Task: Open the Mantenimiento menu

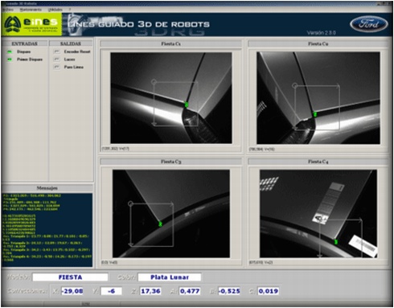Action: coord(31,10)
